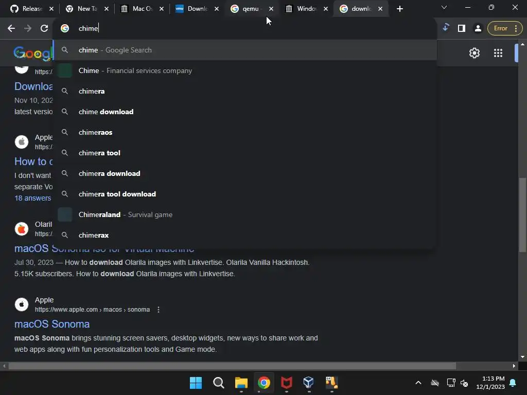Open the Google apps grid

point(498,53)
